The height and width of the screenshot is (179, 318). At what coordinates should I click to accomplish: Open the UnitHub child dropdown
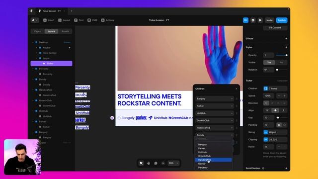[x=215, y=113]
